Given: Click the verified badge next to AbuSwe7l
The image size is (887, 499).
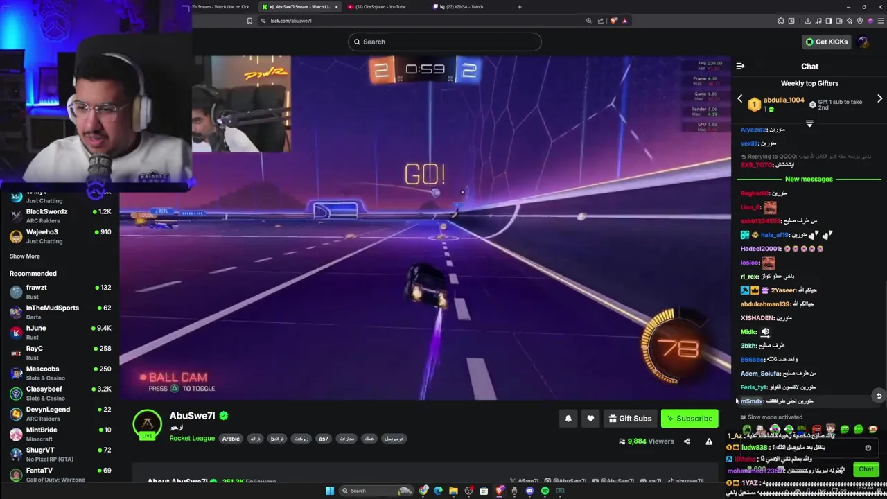Looking at the screenshot, I should (224, 416).
